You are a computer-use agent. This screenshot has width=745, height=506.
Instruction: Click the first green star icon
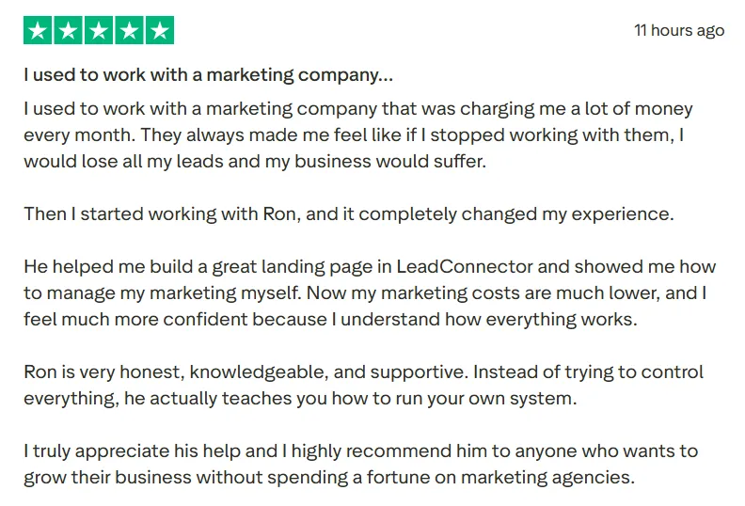click(38, 30)
